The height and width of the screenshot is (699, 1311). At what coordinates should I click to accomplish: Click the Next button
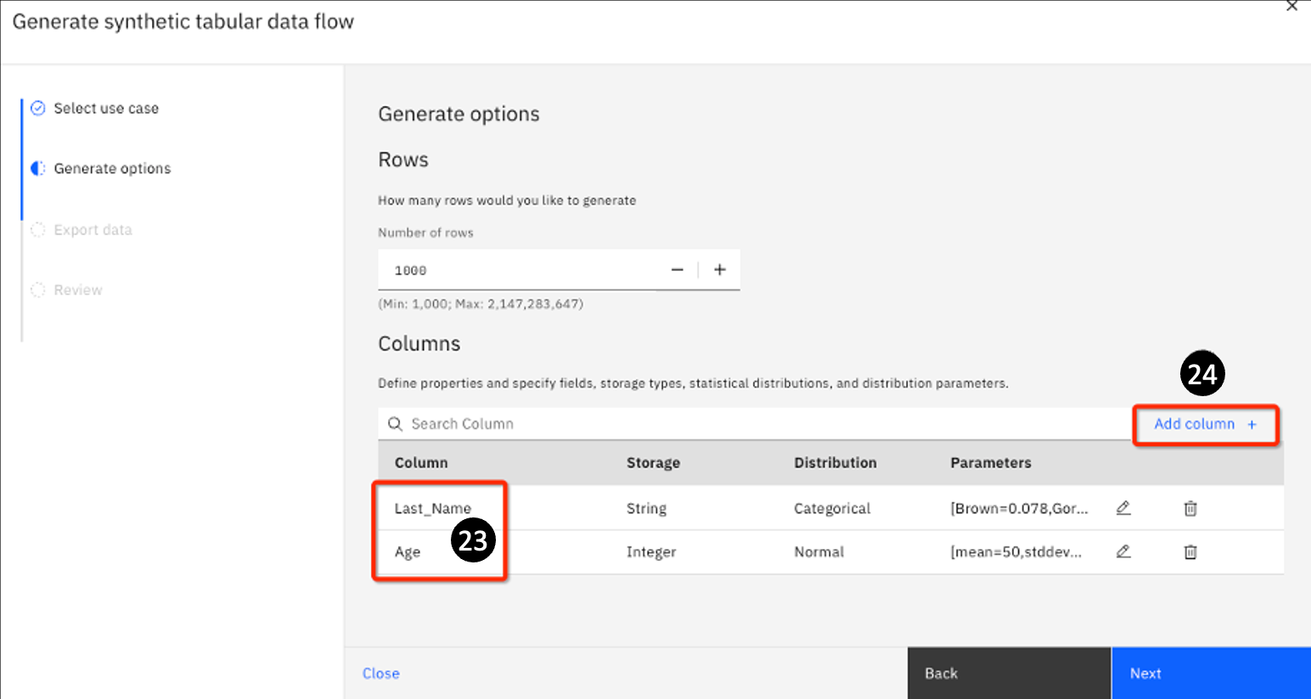pos(1211,674)
